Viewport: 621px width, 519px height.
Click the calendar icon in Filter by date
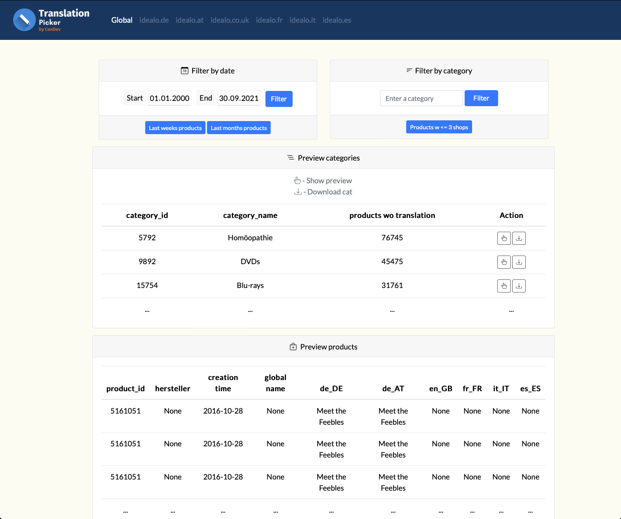coord(185,70)
